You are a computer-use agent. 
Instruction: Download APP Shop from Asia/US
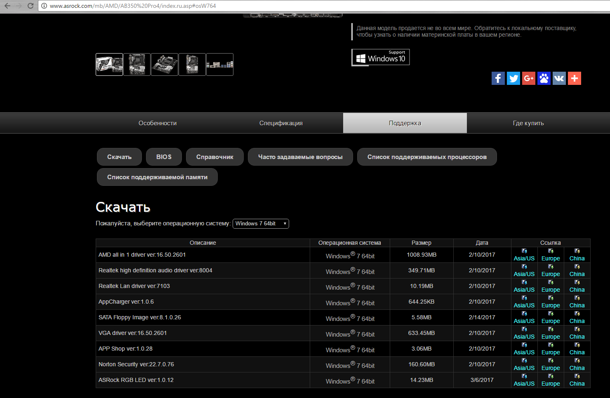pyautogui.click(x=524, y=349)
